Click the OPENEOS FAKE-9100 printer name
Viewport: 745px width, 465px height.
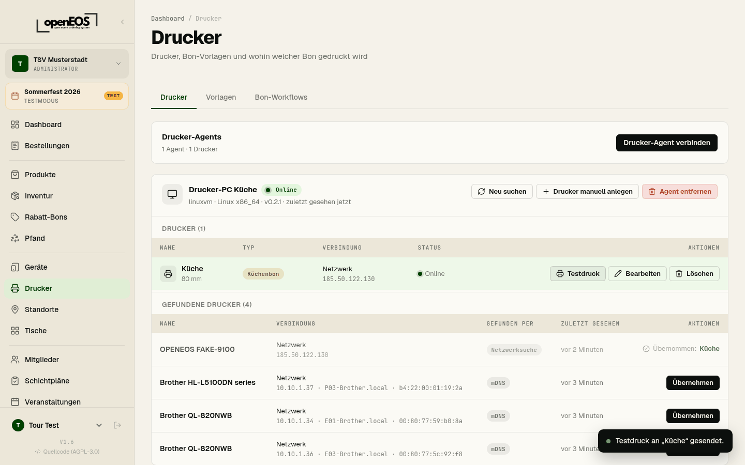197,350
